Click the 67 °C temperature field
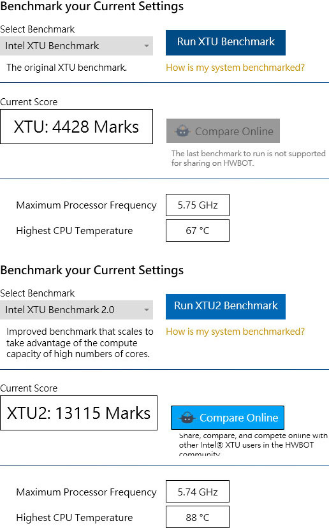This screenshot has height=528, width=329. [x=197, y=230]
